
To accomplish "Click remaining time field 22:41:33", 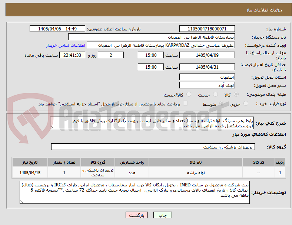I will tap(72, 55).
